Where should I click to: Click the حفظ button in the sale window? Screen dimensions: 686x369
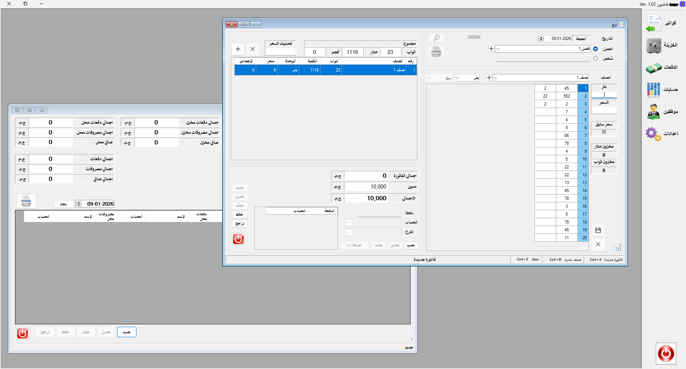pos(239,214)
